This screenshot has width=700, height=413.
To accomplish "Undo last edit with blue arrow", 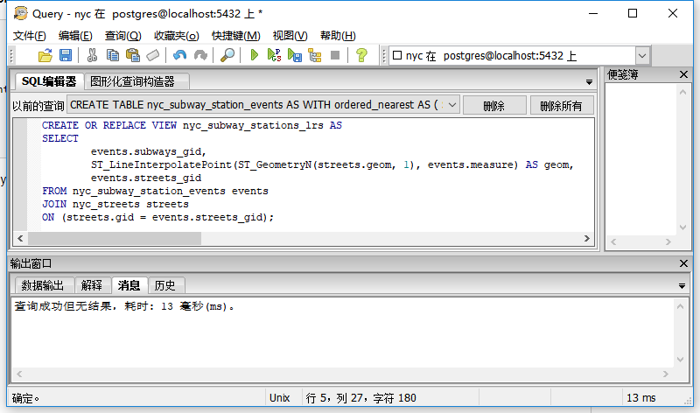I will click(x=179, y=55).
